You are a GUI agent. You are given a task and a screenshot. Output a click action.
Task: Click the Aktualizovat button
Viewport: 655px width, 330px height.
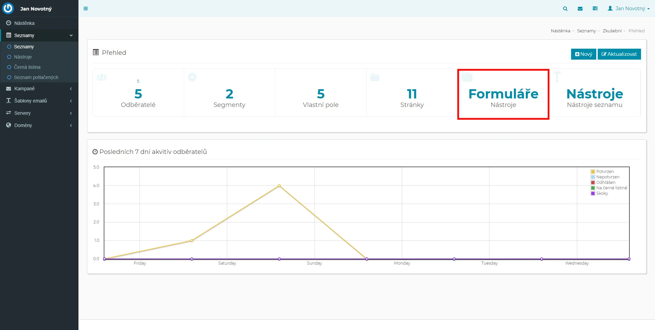(619, 54)
